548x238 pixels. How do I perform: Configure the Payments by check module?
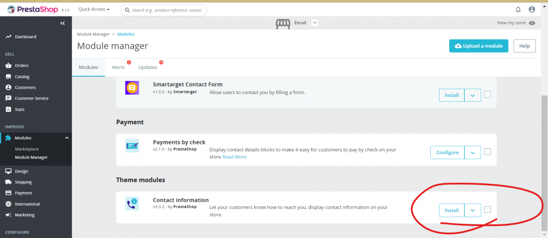point(447,153)
